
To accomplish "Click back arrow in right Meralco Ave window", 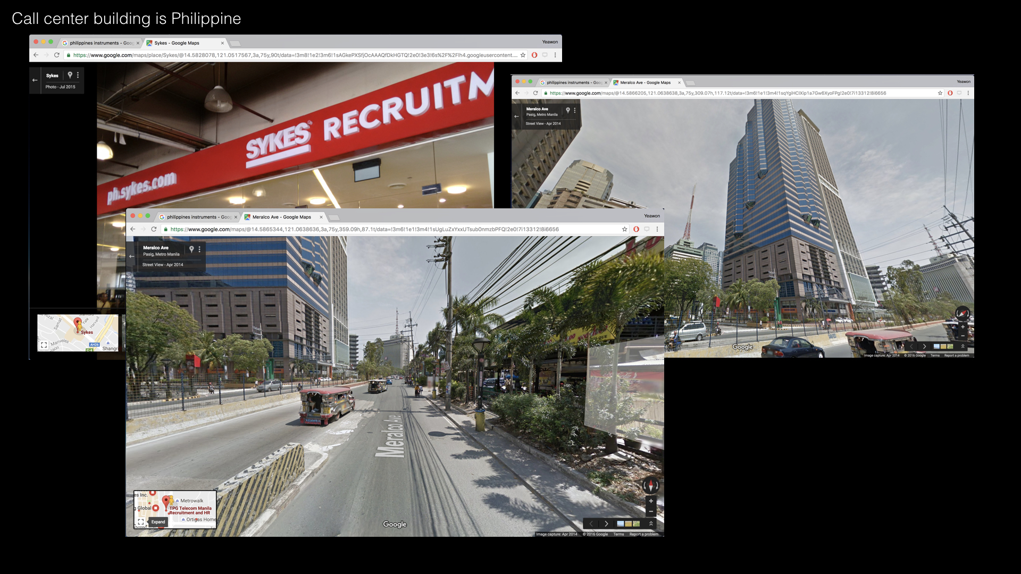I will (517, 93).
